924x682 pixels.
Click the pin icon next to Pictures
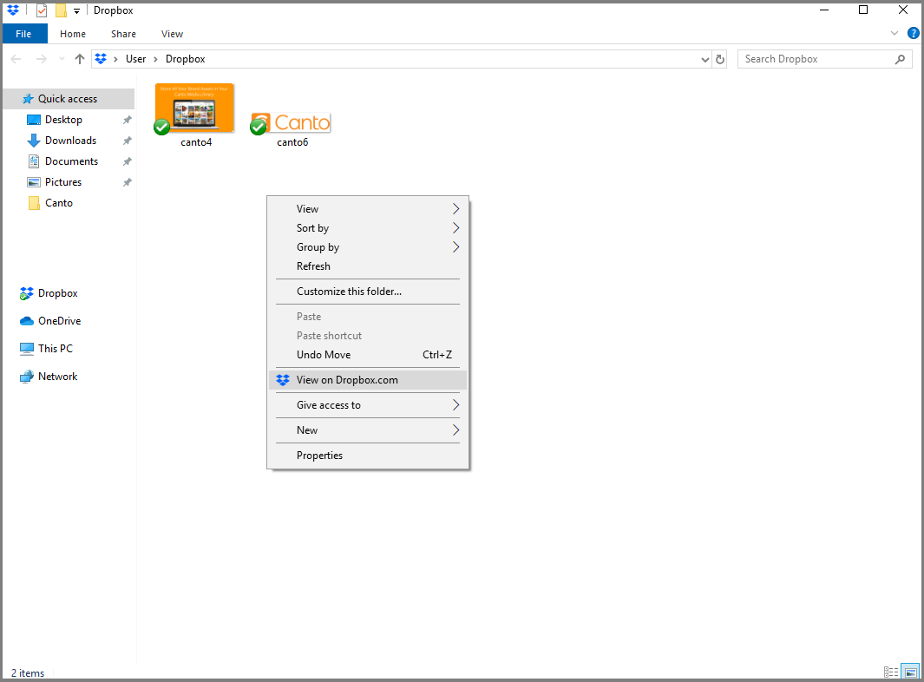127,182
